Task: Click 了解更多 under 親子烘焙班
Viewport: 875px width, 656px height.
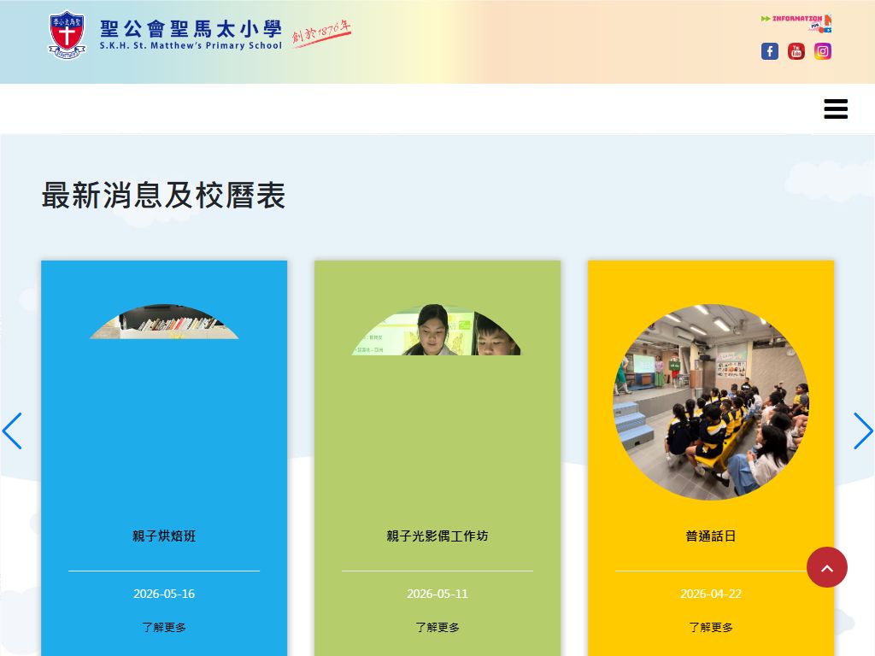Action: (164, 627)
